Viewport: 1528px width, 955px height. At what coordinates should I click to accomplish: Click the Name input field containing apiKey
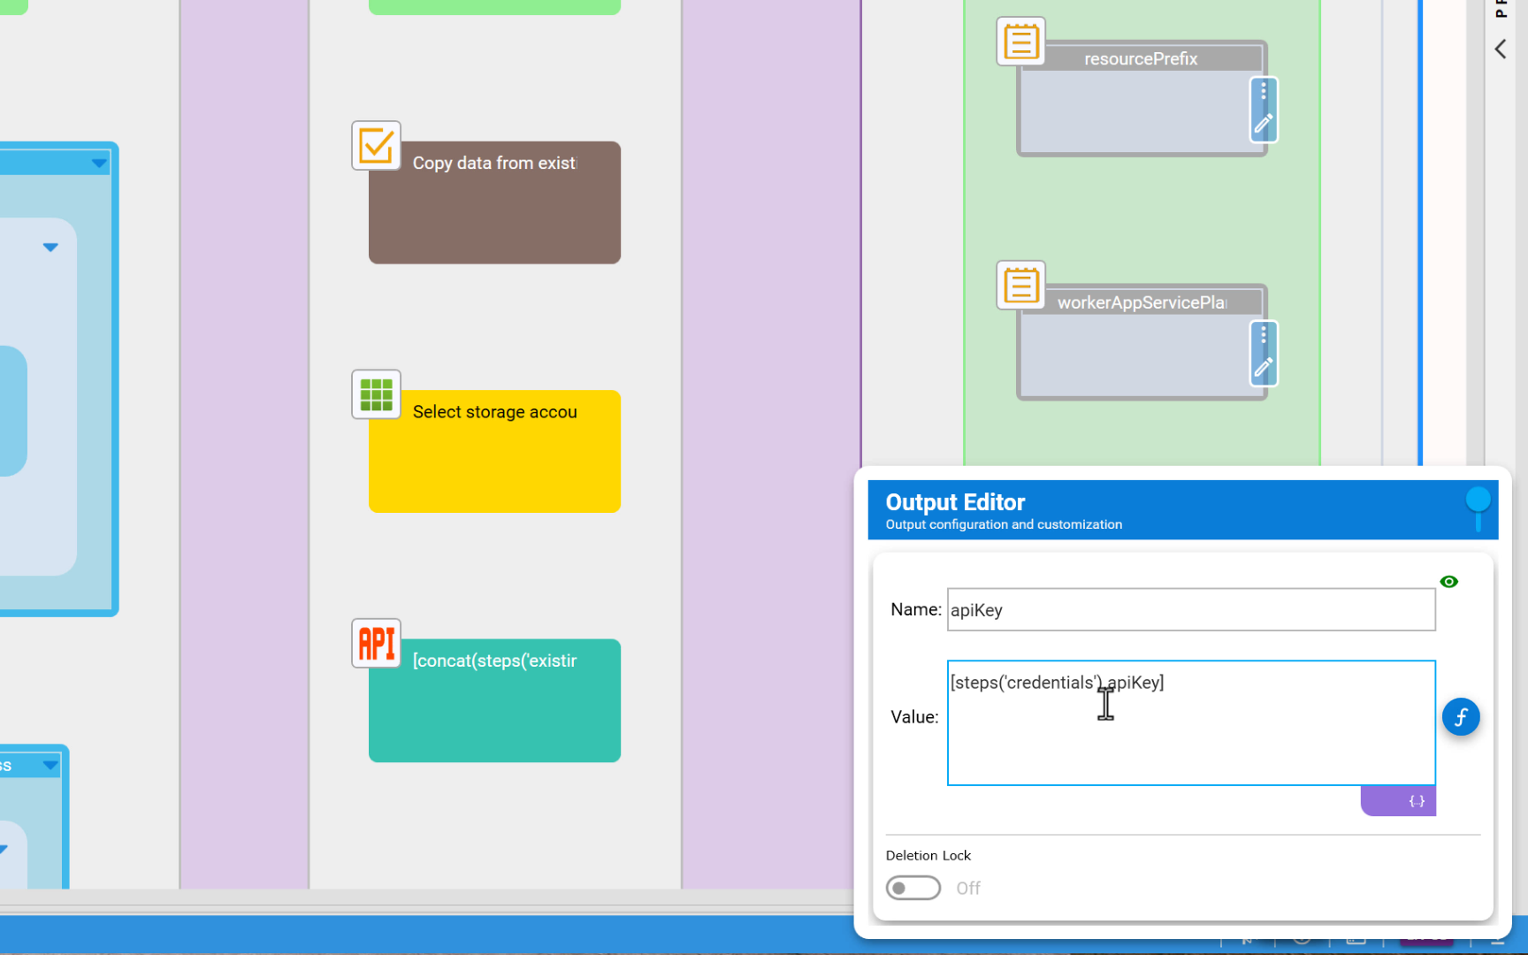(x=1190, y=610)
